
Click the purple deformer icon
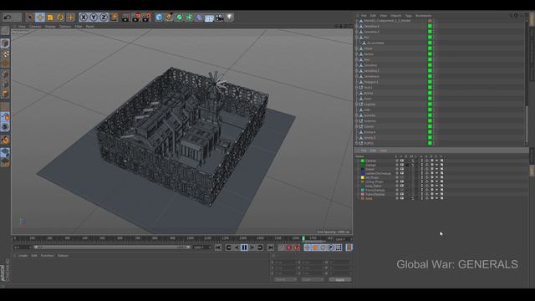point(199,18)
